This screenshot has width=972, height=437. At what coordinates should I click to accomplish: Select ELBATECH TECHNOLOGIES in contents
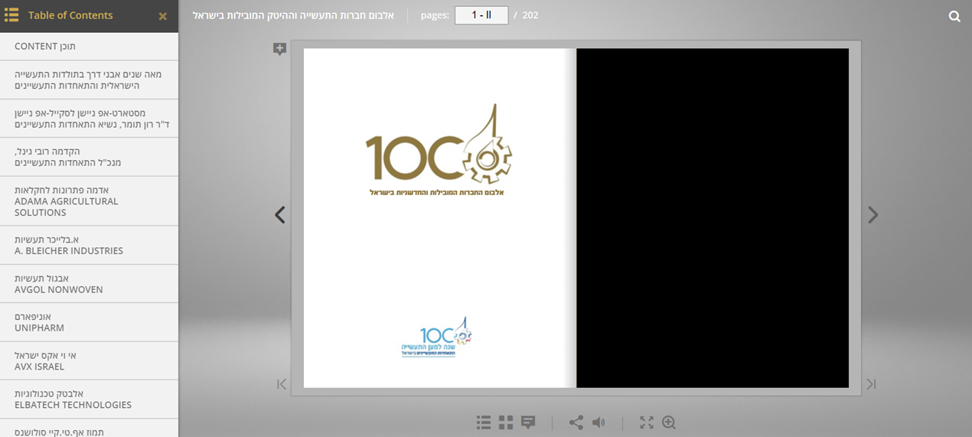89,399
